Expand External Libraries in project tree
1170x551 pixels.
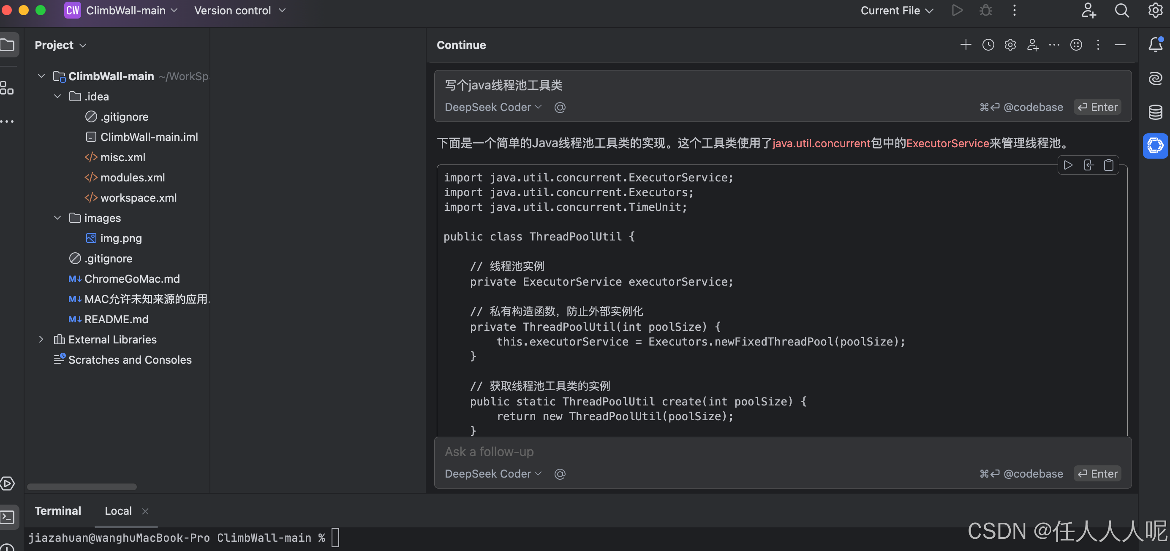click(x=41, y=339)
